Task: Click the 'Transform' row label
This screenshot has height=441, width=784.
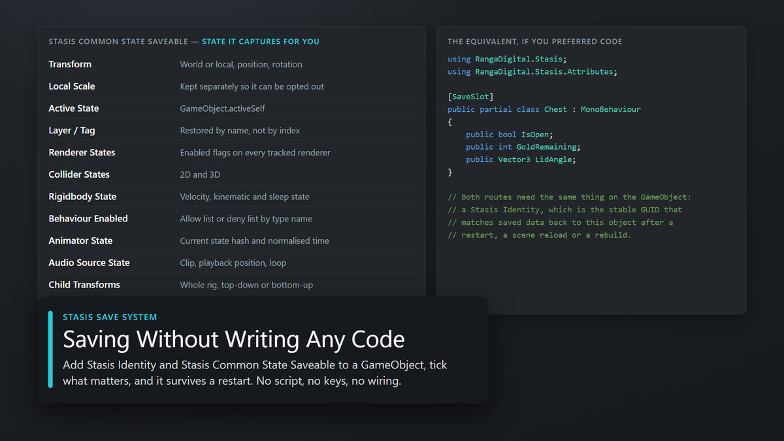Action: [70, 64]
